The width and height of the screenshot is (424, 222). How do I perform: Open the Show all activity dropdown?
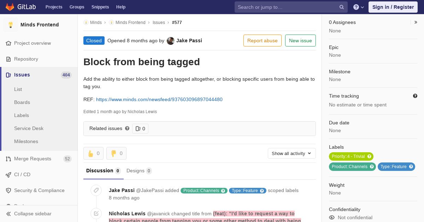click(x=292, y=153)
